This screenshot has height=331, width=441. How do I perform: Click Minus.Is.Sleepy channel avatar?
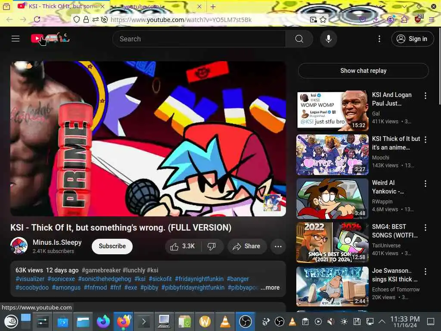[x=19, y=246]
